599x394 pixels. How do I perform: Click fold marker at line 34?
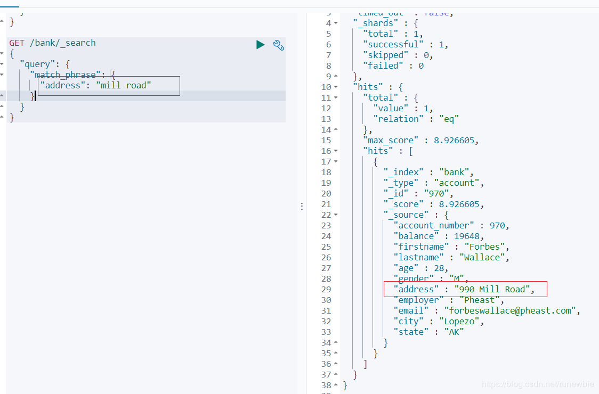[336, 342]
